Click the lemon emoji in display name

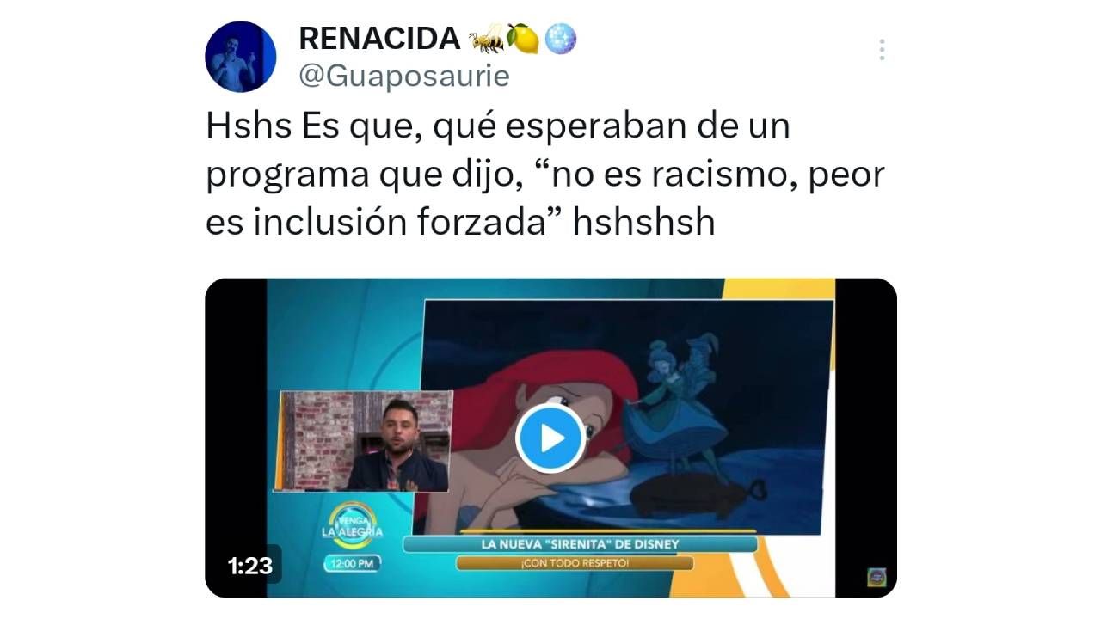522,39
